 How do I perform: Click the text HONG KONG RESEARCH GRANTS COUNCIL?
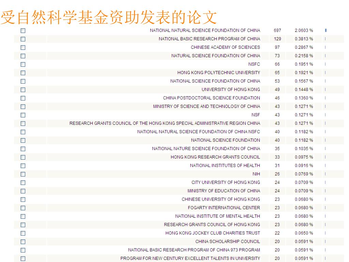point(215,157)
